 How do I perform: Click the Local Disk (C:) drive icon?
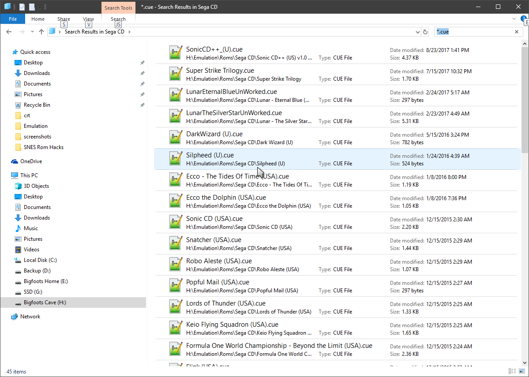click(x=18, y=260)
